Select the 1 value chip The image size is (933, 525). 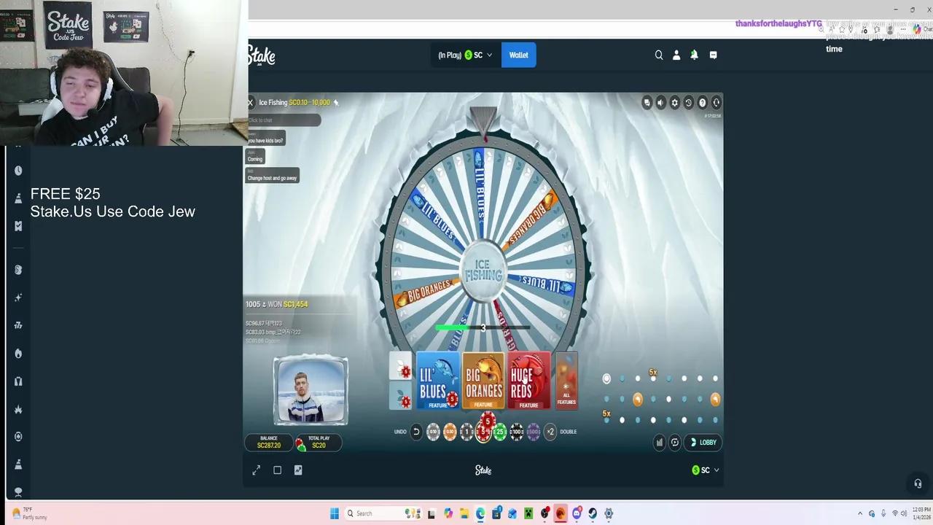[x=466, y=432]
